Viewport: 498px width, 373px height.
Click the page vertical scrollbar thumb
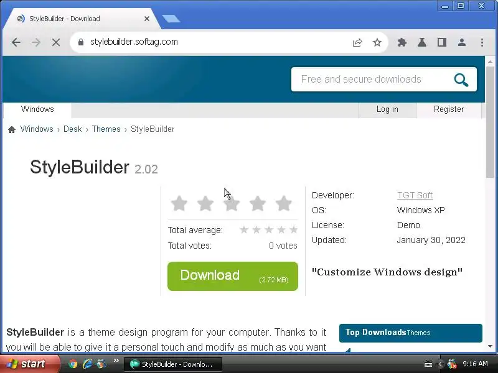[x=490, y=122]
